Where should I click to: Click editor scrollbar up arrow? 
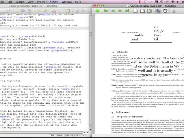pyautogui.click(x=91, y=127)
